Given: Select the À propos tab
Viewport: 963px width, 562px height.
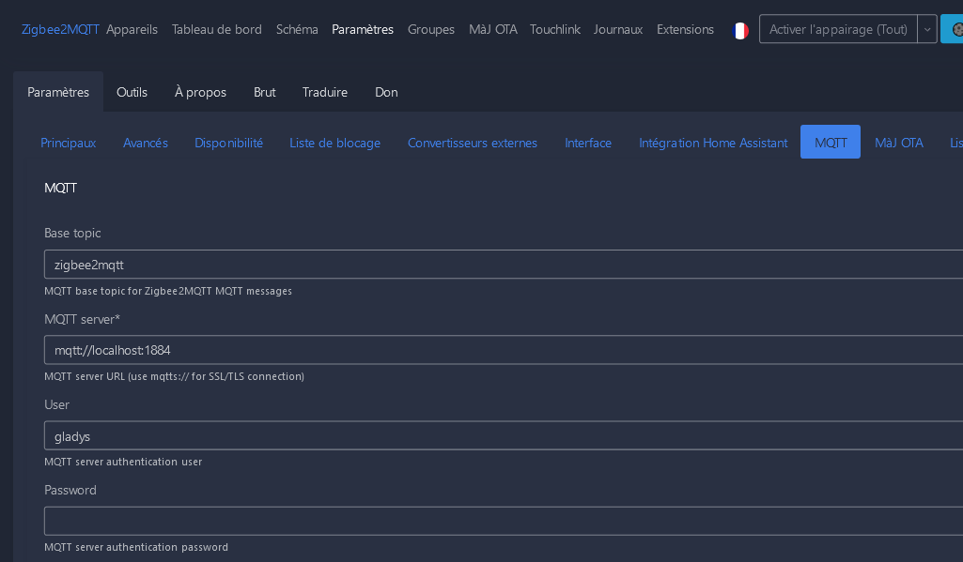Looking at the screenshot, I should pyautogui.click(x=200, y=92).
